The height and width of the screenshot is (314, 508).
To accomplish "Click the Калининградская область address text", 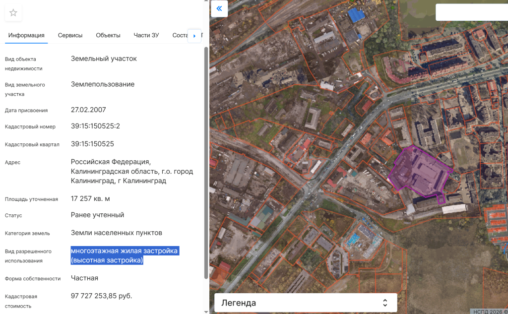I will (x=131, y=171).
